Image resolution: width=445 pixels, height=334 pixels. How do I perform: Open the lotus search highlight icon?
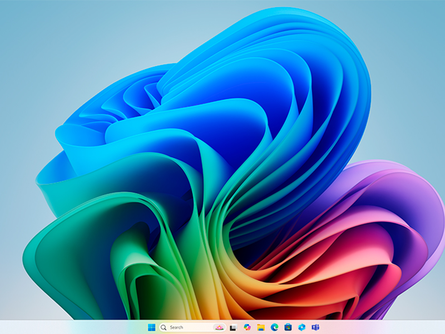pyautogui.click(x=219, y=327)
